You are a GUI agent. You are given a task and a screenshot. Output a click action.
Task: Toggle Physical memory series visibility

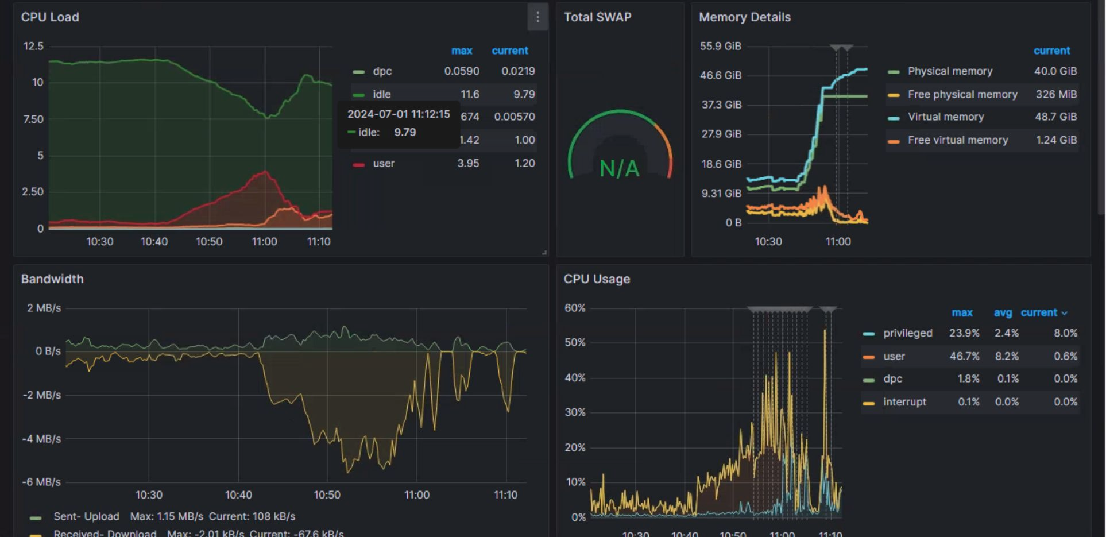(950, 71)
